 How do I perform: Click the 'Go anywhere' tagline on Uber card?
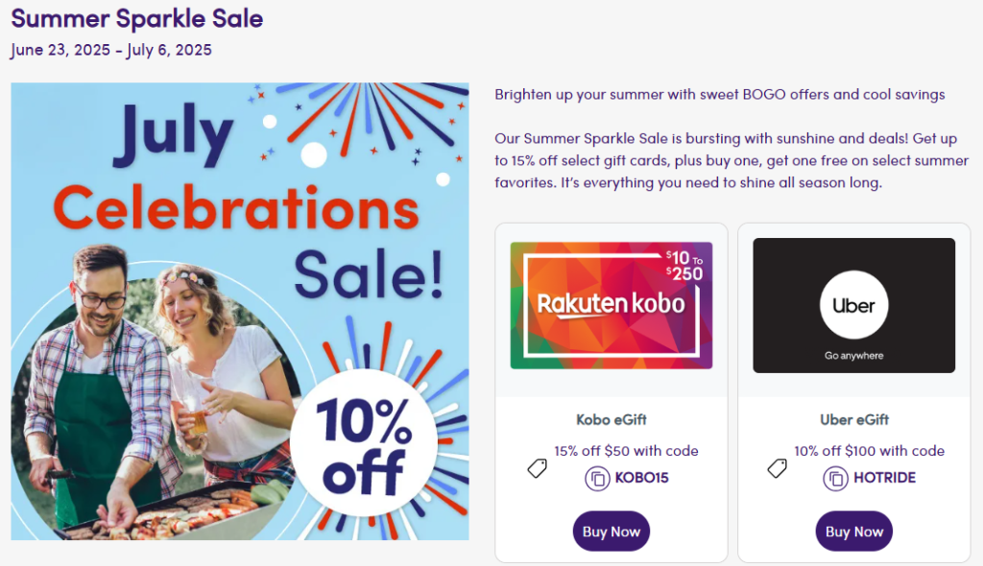coord(853,356)
